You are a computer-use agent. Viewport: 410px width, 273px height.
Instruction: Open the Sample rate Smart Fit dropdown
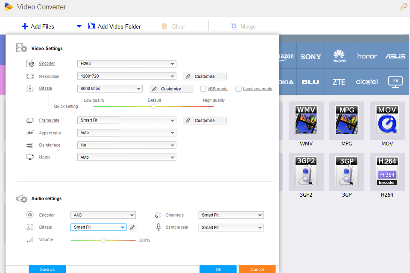pos(231,227)
